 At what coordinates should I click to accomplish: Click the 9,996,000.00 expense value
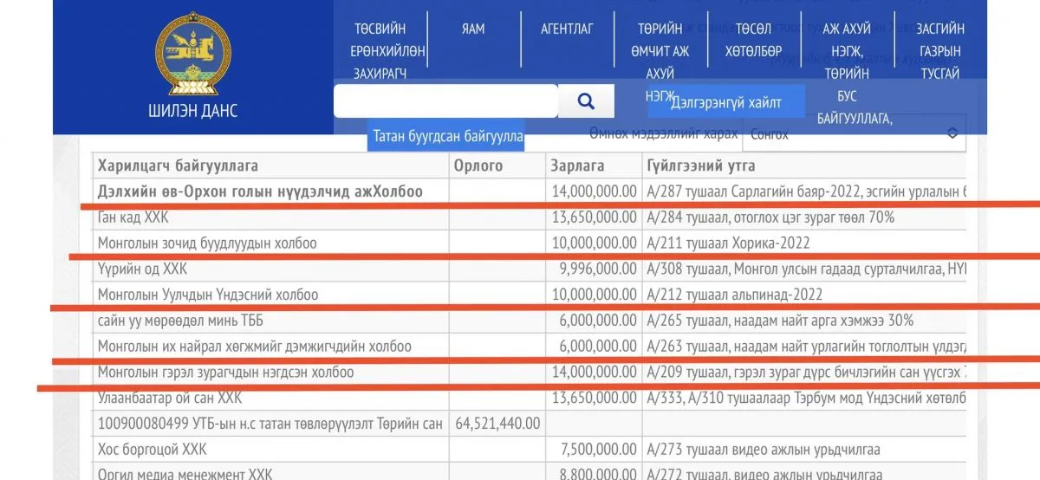coord(598,269)
